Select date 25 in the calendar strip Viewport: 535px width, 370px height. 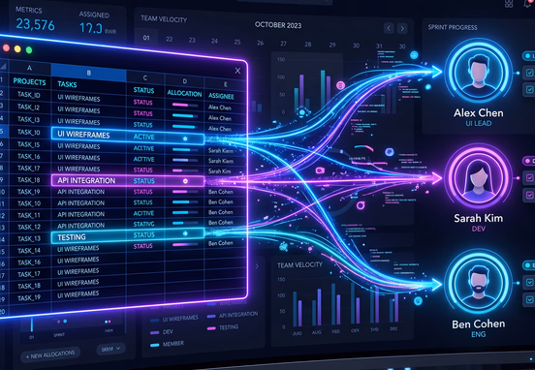(237, 42)
